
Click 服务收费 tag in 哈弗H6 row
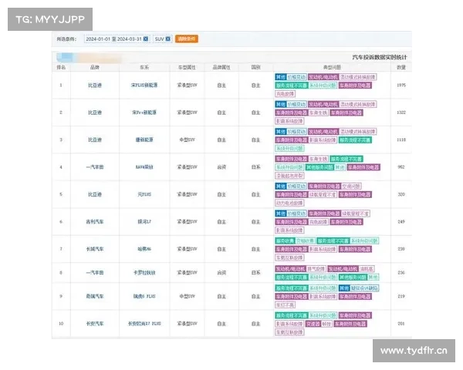pos(285,240)
